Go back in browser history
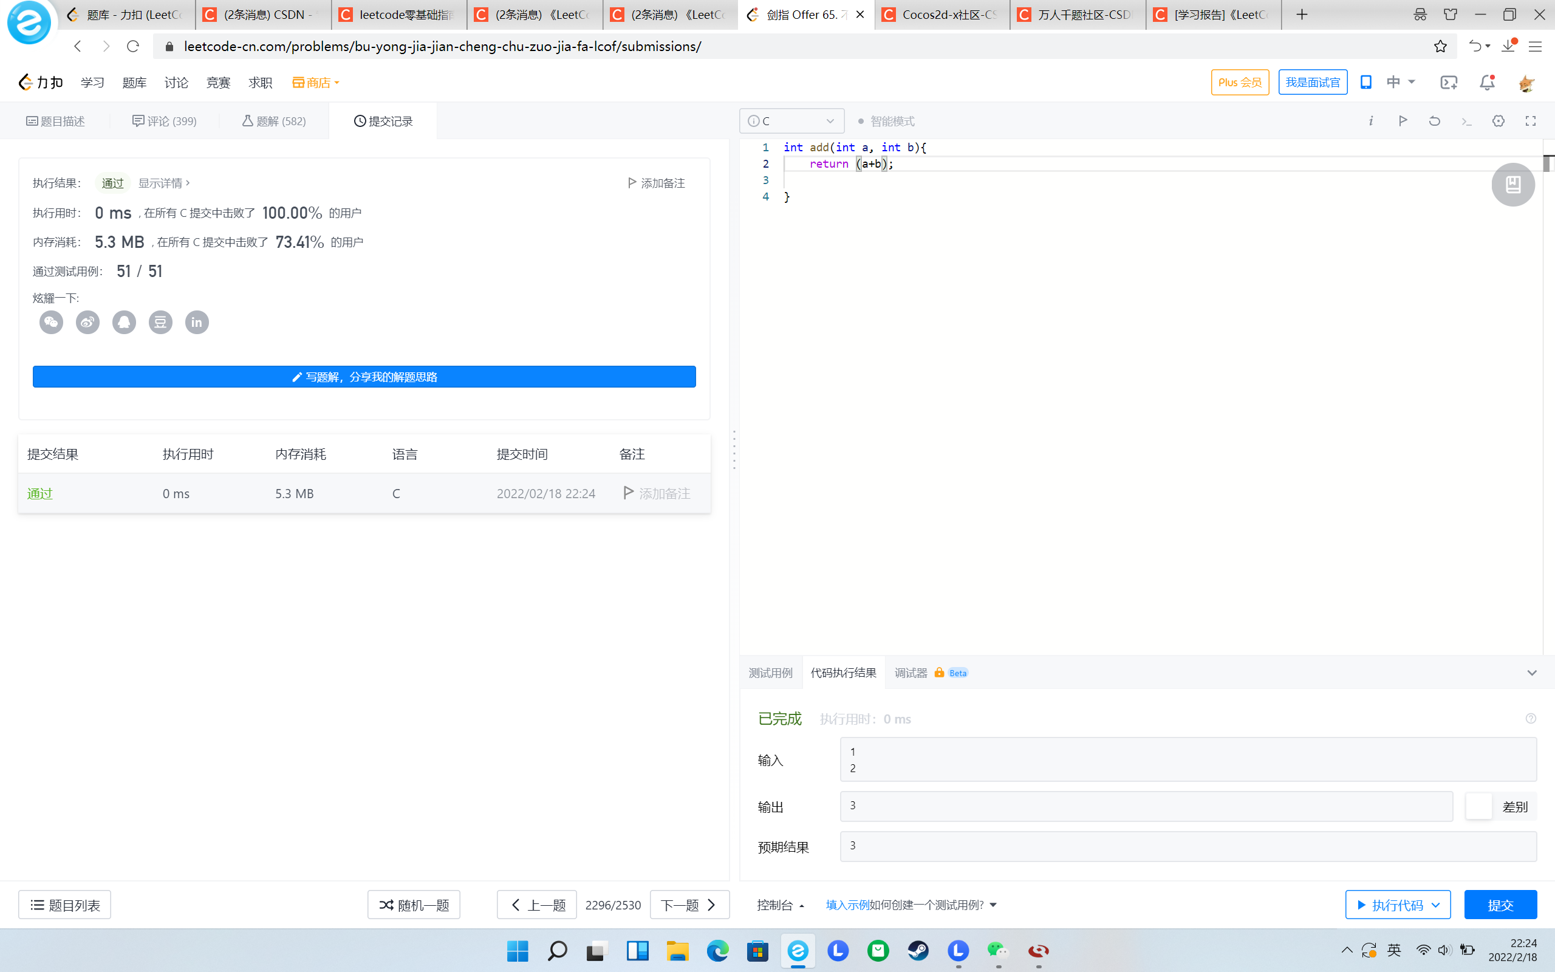 [78, 46]
